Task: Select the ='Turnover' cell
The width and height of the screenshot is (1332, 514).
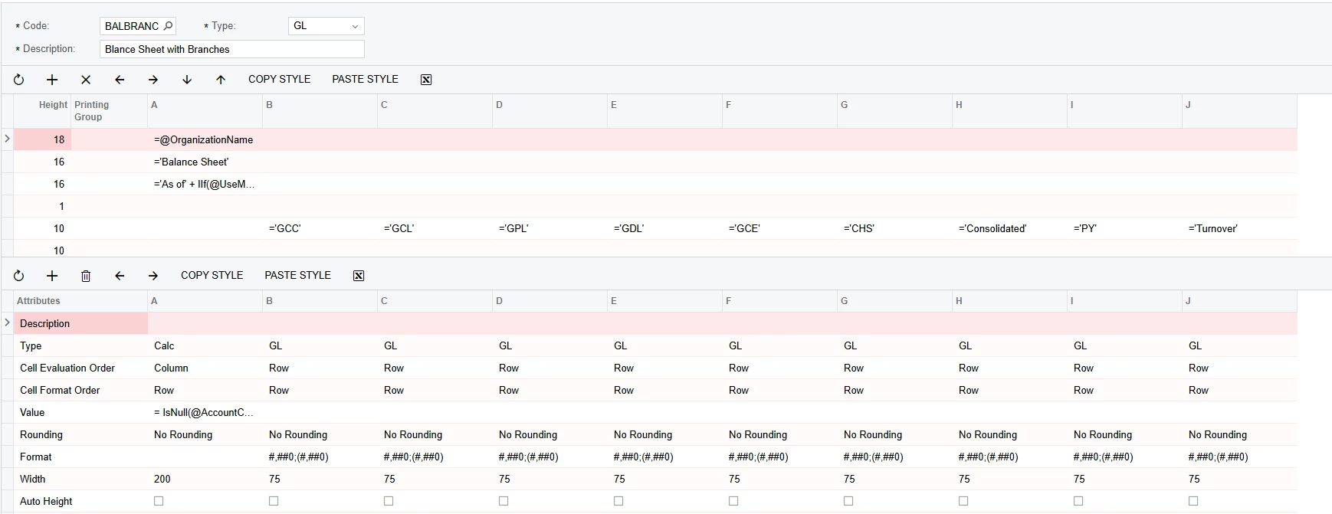Action: pyautogui.click(x=1239, y=228)
